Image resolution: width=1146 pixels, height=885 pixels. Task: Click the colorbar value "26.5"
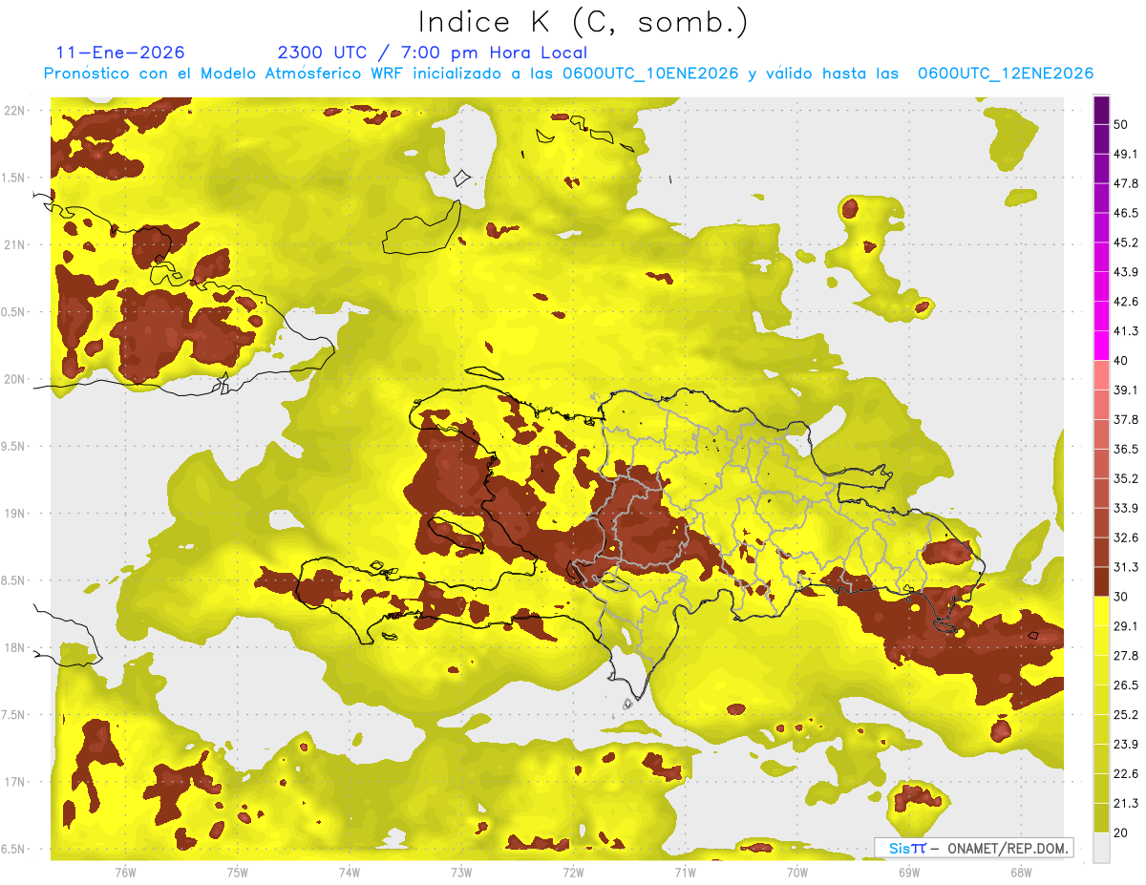(x=1126, y=685)
